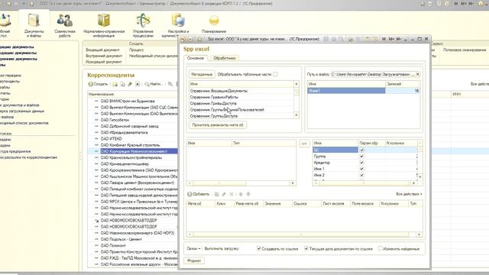Click create group icon in Корреспонденты toolbar
This screenshot has width=489, height=275.
pyautogui.click(x=115, y=84)
